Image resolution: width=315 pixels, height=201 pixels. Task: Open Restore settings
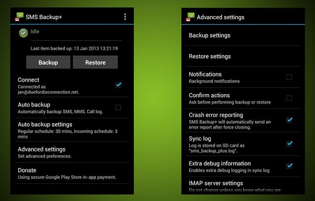[243, 56]
